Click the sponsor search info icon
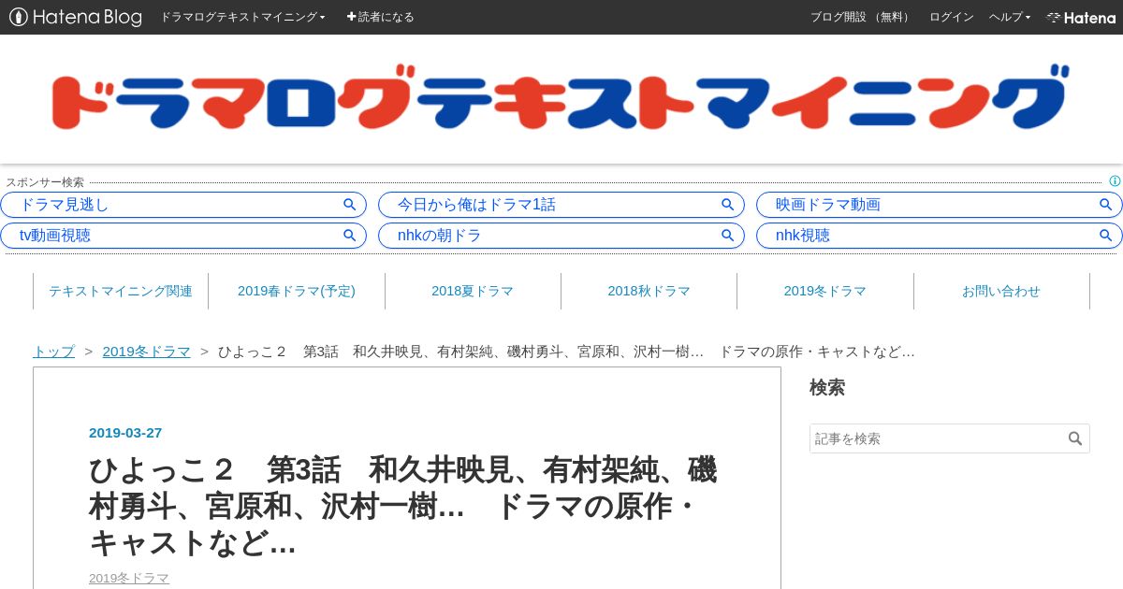The height and width of the screenshot is (589, 1123). (x=1115, y=181)
